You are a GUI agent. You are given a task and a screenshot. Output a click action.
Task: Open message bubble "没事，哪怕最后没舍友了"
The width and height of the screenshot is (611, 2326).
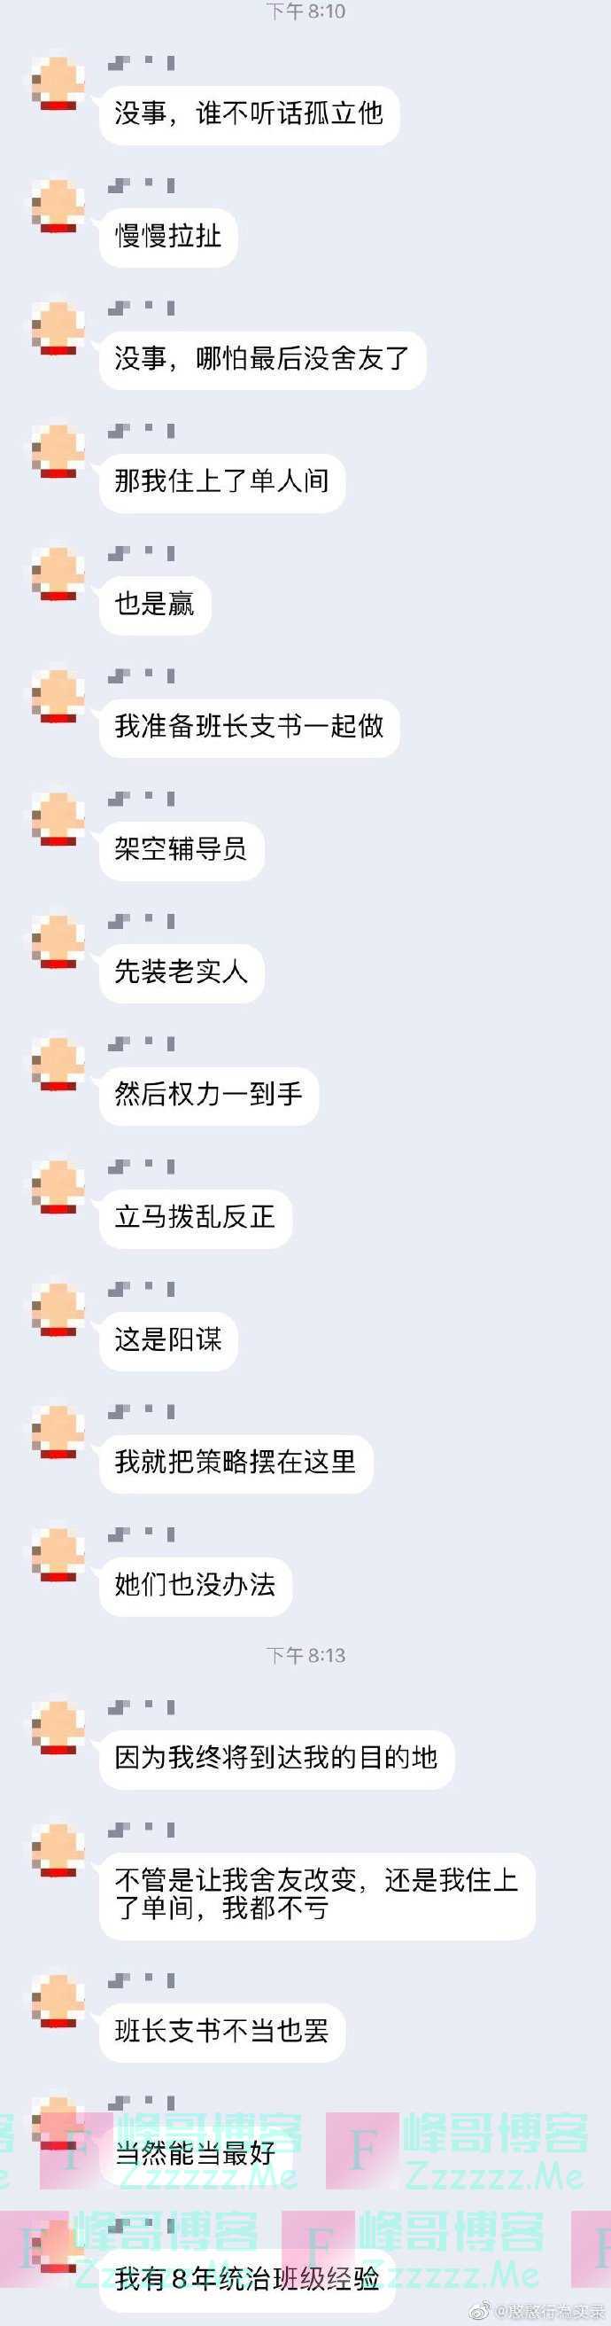(263, 359)
